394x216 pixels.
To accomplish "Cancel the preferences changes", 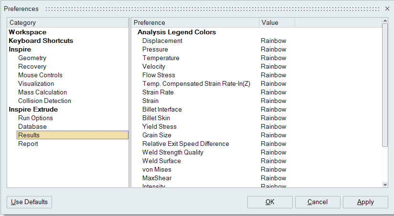I will [318, 202].
